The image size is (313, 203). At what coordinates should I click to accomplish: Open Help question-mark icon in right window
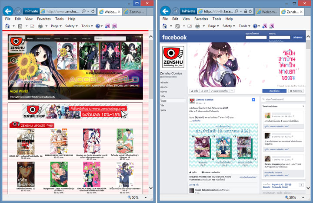[x=255, y=26]
